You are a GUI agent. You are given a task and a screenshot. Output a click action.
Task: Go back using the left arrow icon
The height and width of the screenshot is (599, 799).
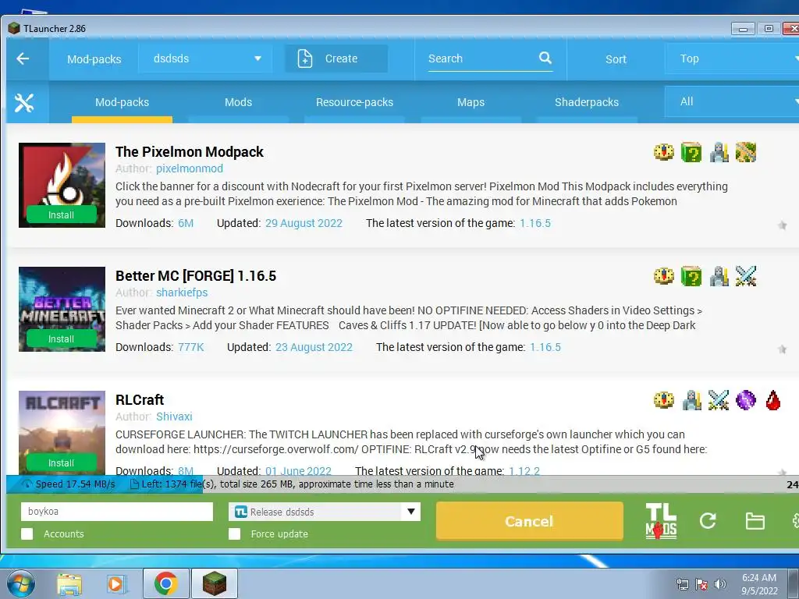(23, 58)
